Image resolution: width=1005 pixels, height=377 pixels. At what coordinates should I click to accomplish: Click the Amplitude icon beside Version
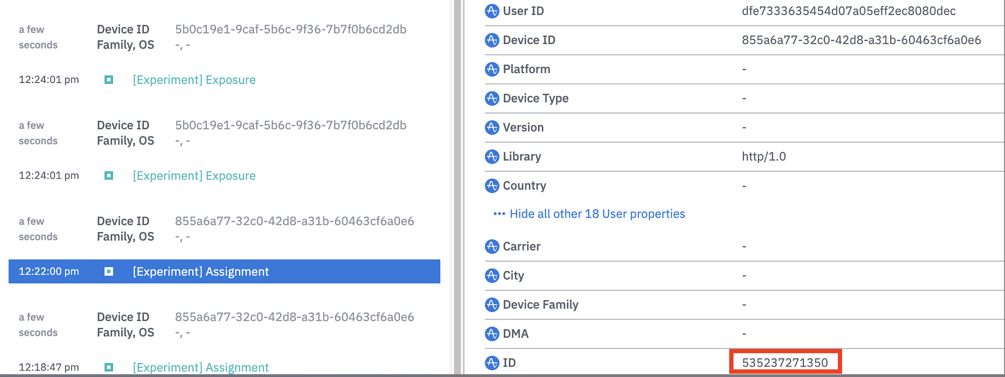click(x=492, y=128)
